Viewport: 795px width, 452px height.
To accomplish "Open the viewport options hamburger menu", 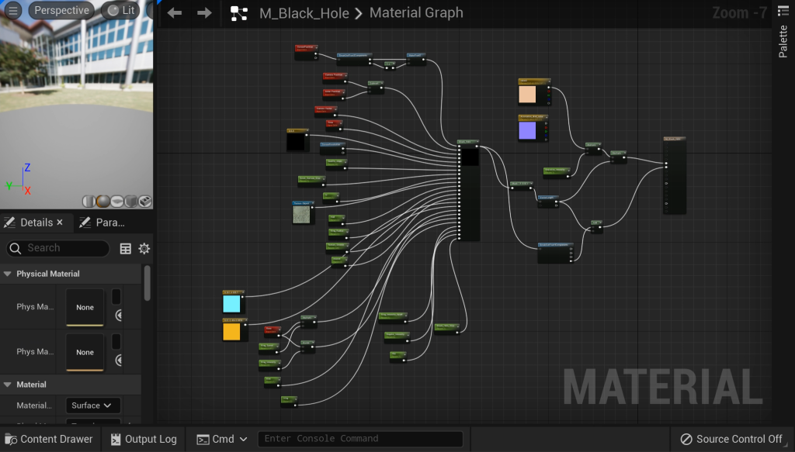I will pos(13,11).
